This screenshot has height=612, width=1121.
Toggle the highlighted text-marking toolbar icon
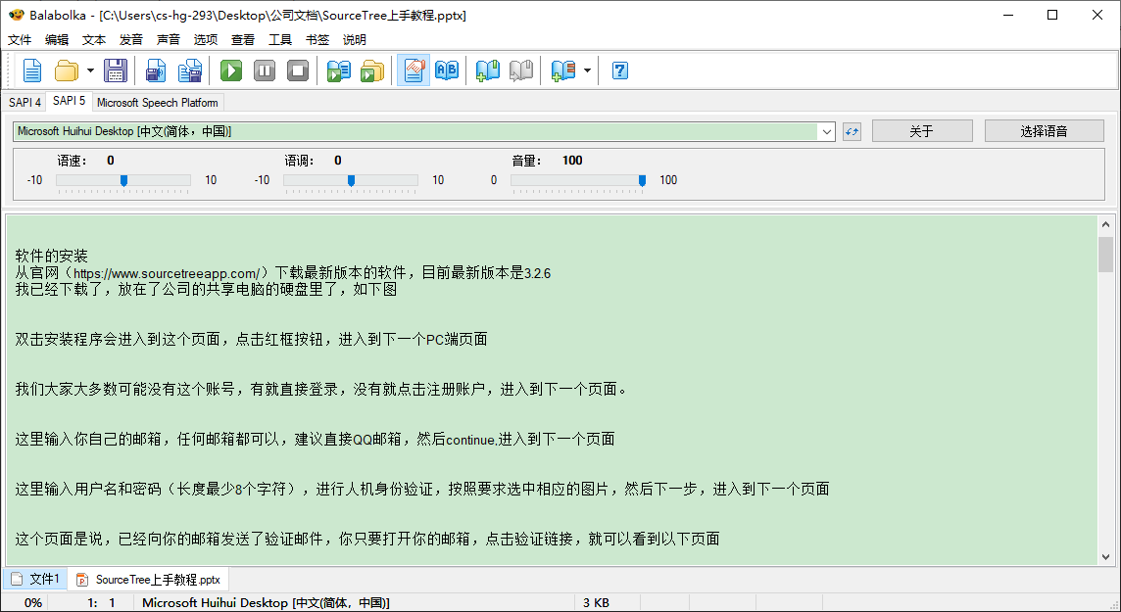pos(414,71)
